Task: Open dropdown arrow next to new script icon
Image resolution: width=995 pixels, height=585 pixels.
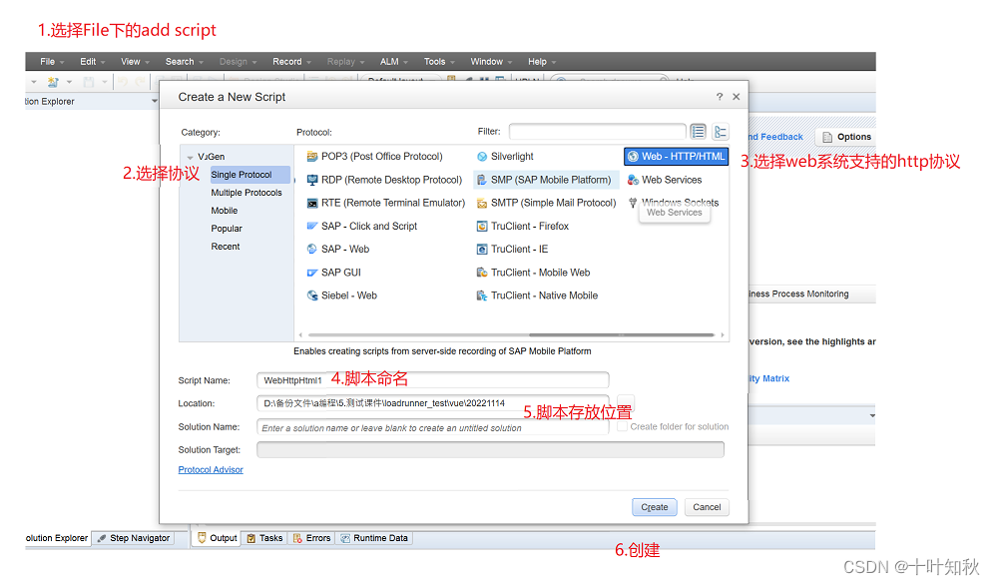Action: coord(69,82)
